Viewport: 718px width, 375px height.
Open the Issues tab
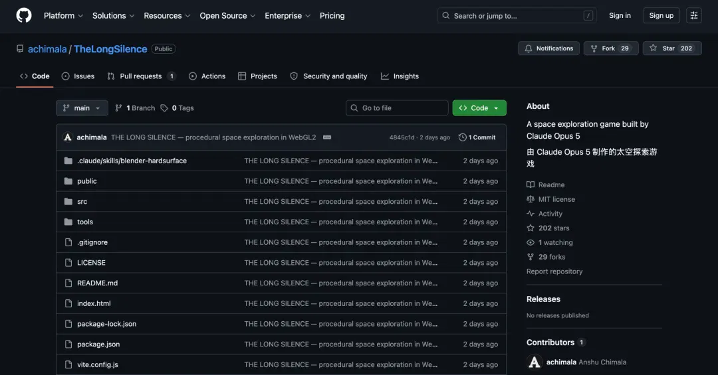[78, 76]
